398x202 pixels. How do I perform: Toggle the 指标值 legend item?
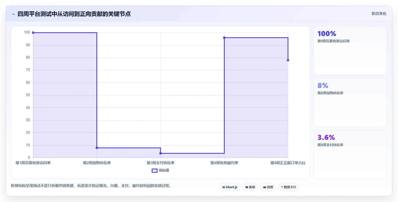160,170
